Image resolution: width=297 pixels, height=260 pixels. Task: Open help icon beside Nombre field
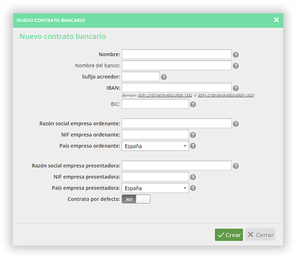click(235, 55)
